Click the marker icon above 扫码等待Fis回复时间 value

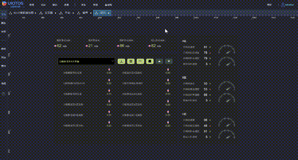pos(109,80)
